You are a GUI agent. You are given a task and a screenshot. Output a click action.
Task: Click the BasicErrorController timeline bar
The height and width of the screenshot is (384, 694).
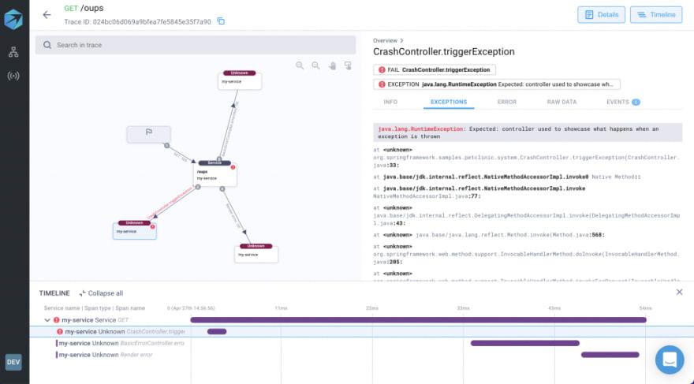click(x=525, y=343)
